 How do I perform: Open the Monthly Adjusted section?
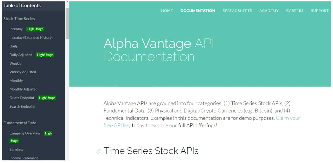23,89
